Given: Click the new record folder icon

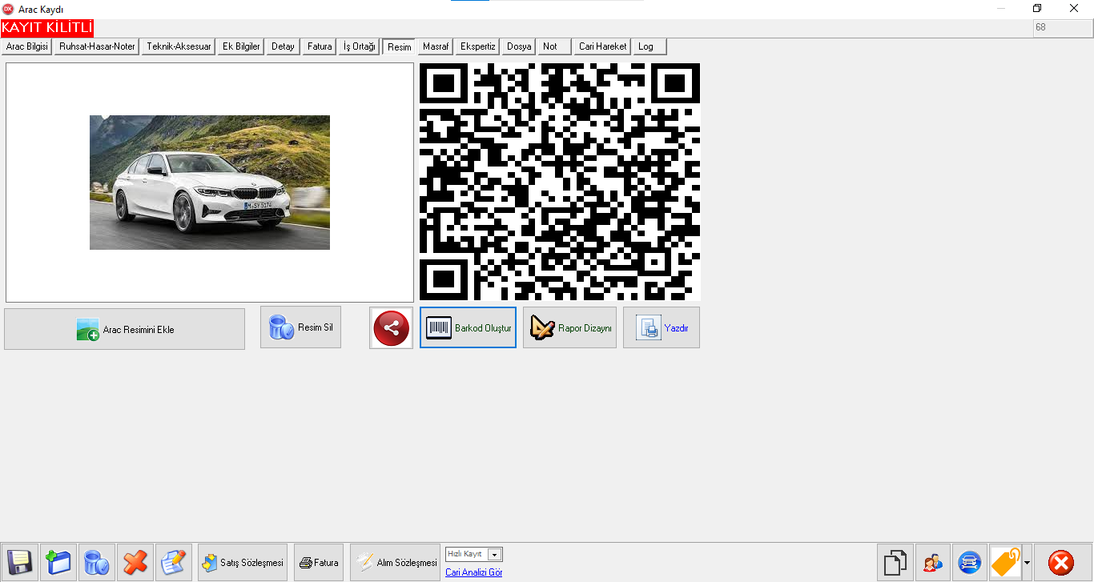Looking at the screenshot, I should [x=58, y=562].
